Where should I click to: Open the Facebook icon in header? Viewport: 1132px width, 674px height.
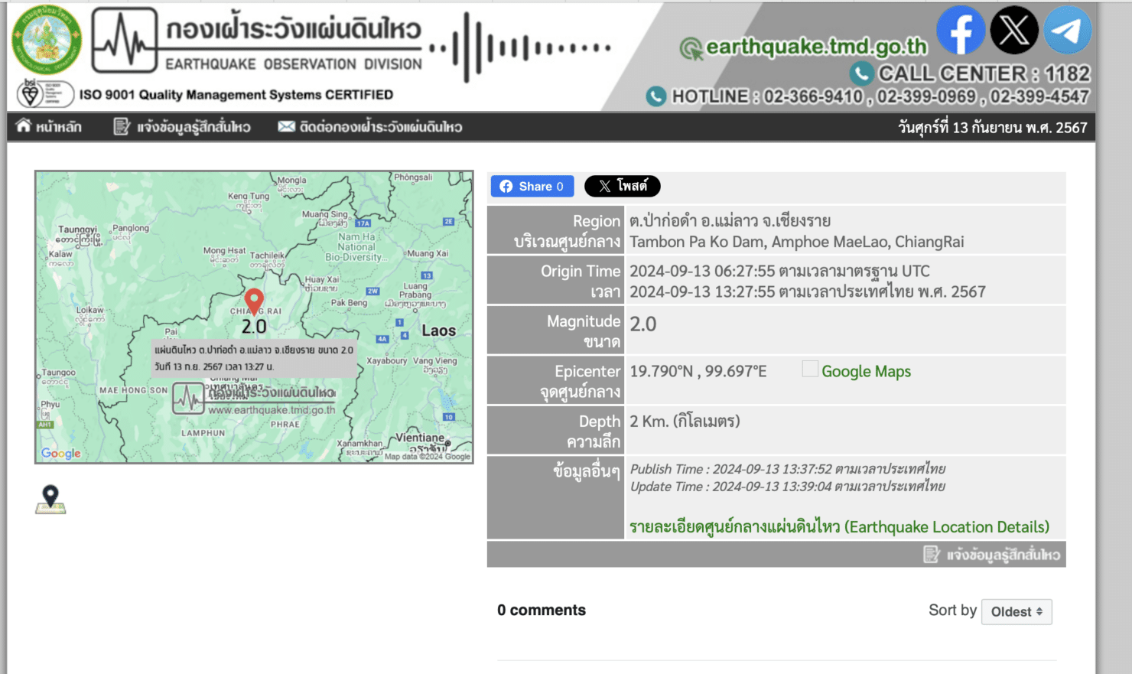pos(961,31)
